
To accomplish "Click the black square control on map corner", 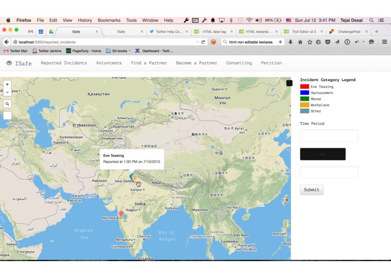I will tap(289, 83).
